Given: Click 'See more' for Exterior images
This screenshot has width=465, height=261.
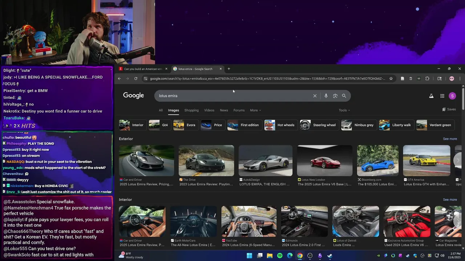Looking at the screenshot, I should point(450,139).
